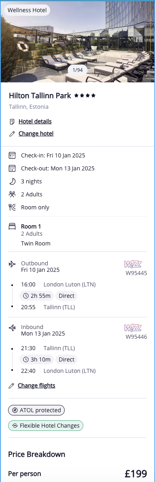Viewport: 156px width, 482px height.
Task: Open the Hotel details link
Action: click(35, 121)
